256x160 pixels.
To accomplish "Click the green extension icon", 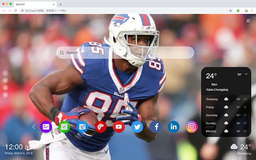I will click(x=238, y=11).
